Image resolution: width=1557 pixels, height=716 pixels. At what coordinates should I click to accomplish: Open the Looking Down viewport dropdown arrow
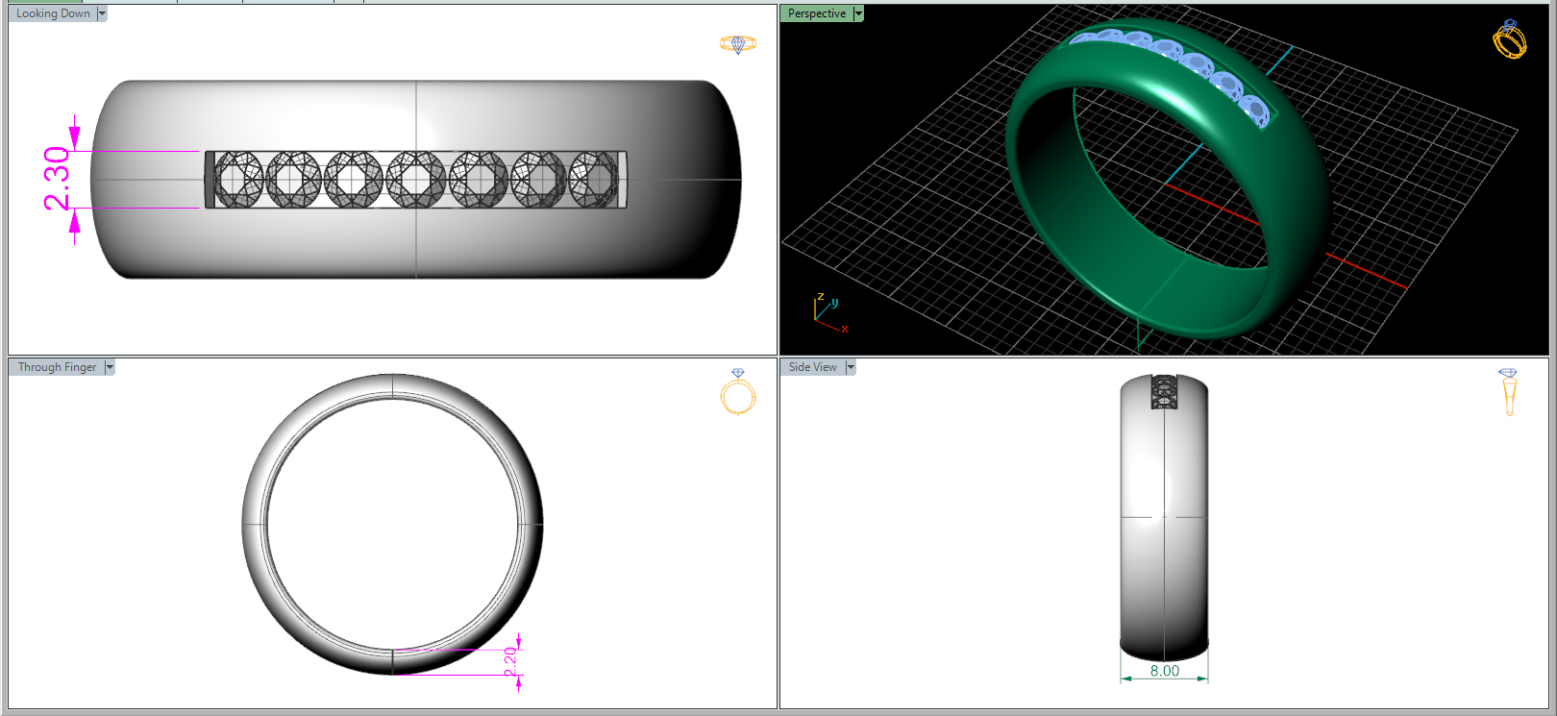coord(102,13)
